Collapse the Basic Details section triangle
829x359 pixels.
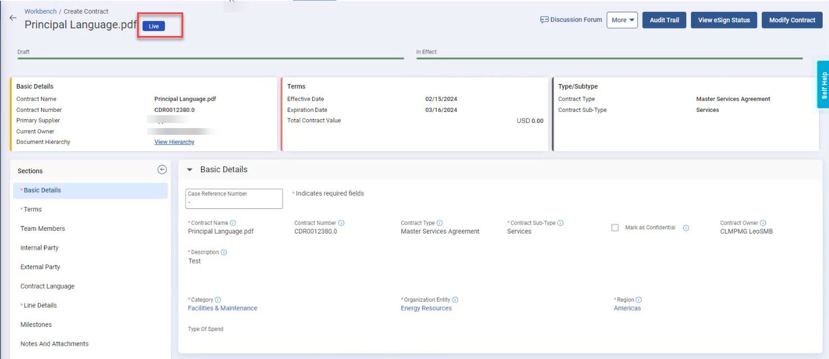189,170
